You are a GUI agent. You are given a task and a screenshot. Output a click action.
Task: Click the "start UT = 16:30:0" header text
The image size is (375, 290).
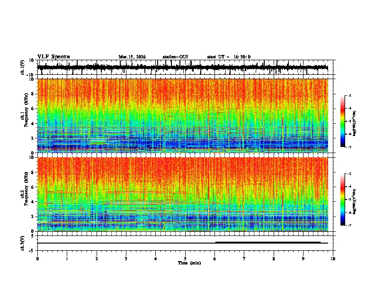coord(229,57)
